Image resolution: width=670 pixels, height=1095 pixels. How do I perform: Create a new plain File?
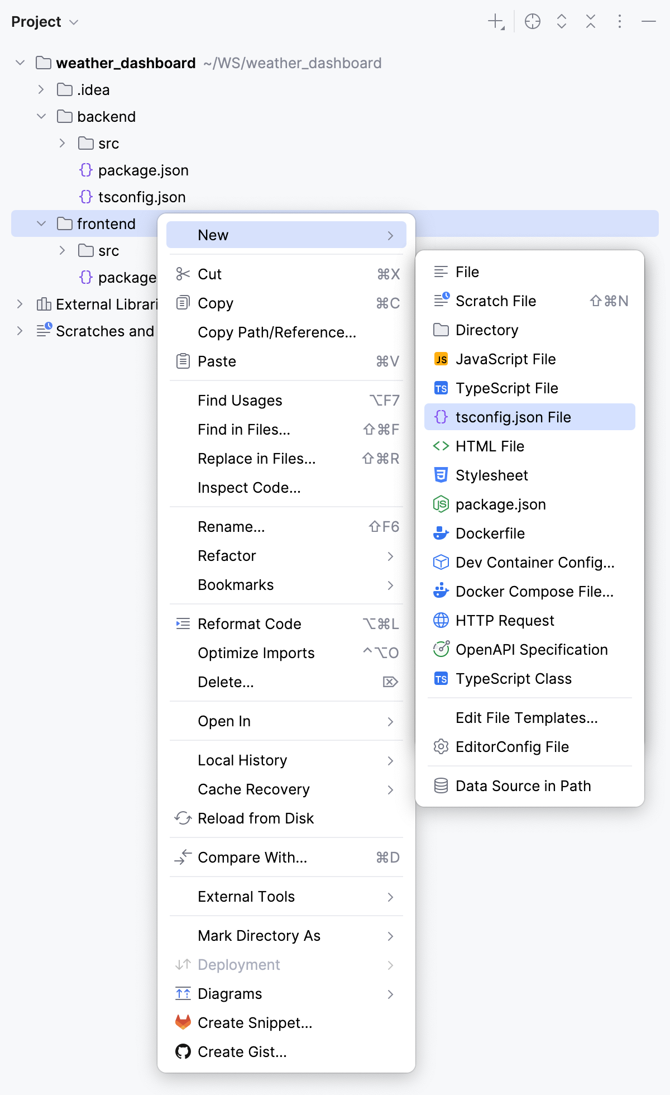pyautogui.click(x=530, y=272)
